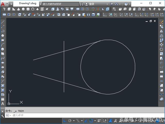Select the Polygon draw tool
This screenshot has width=165, height=124.
click(x=3, y=35)
